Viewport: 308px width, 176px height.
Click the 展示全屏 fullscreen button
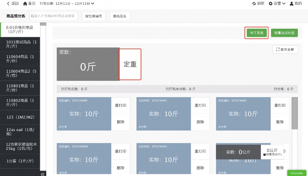click(x=285, y=50)
